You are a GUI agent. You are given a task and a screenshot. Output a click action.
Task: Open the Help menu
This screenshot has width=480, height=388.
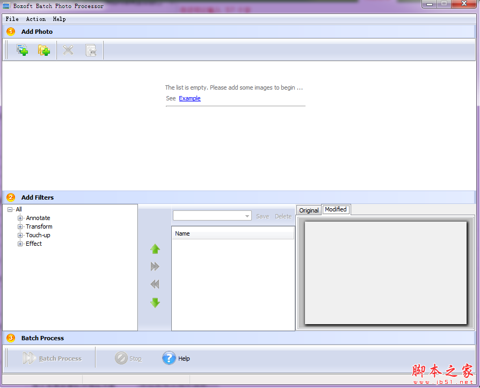click(60, 19)
